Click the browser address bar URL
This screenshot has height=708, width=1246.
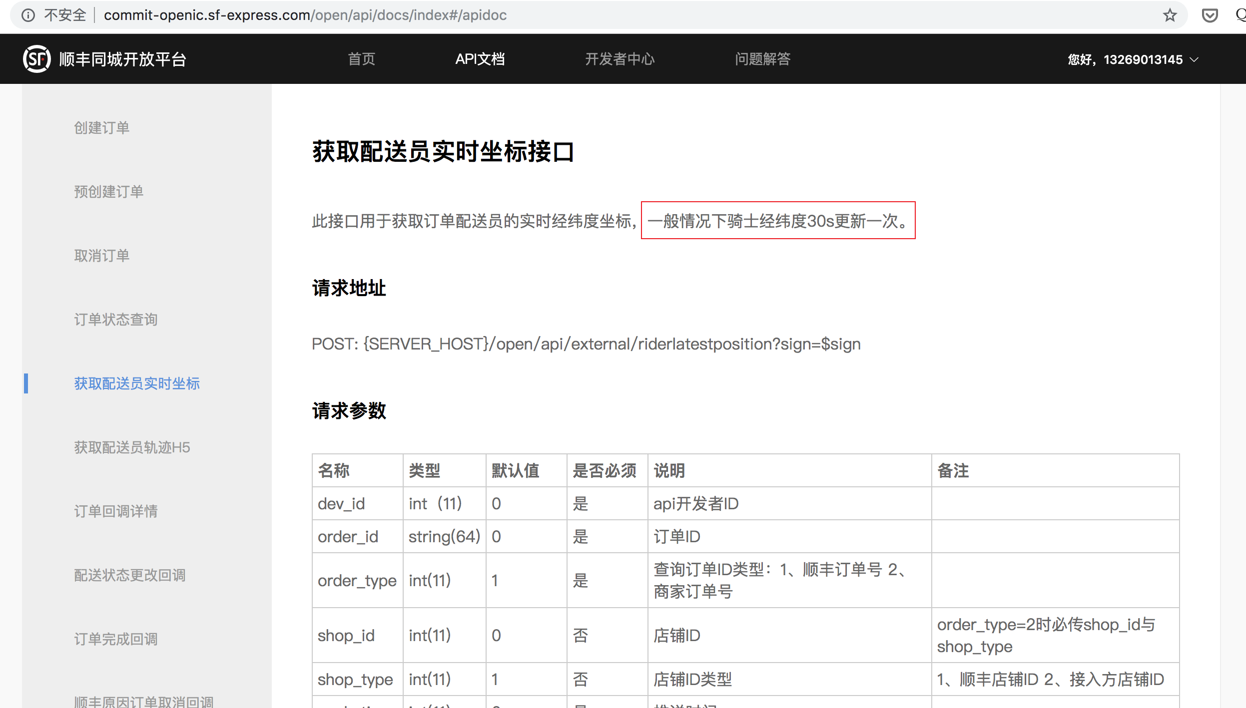(x=305, y=15)
